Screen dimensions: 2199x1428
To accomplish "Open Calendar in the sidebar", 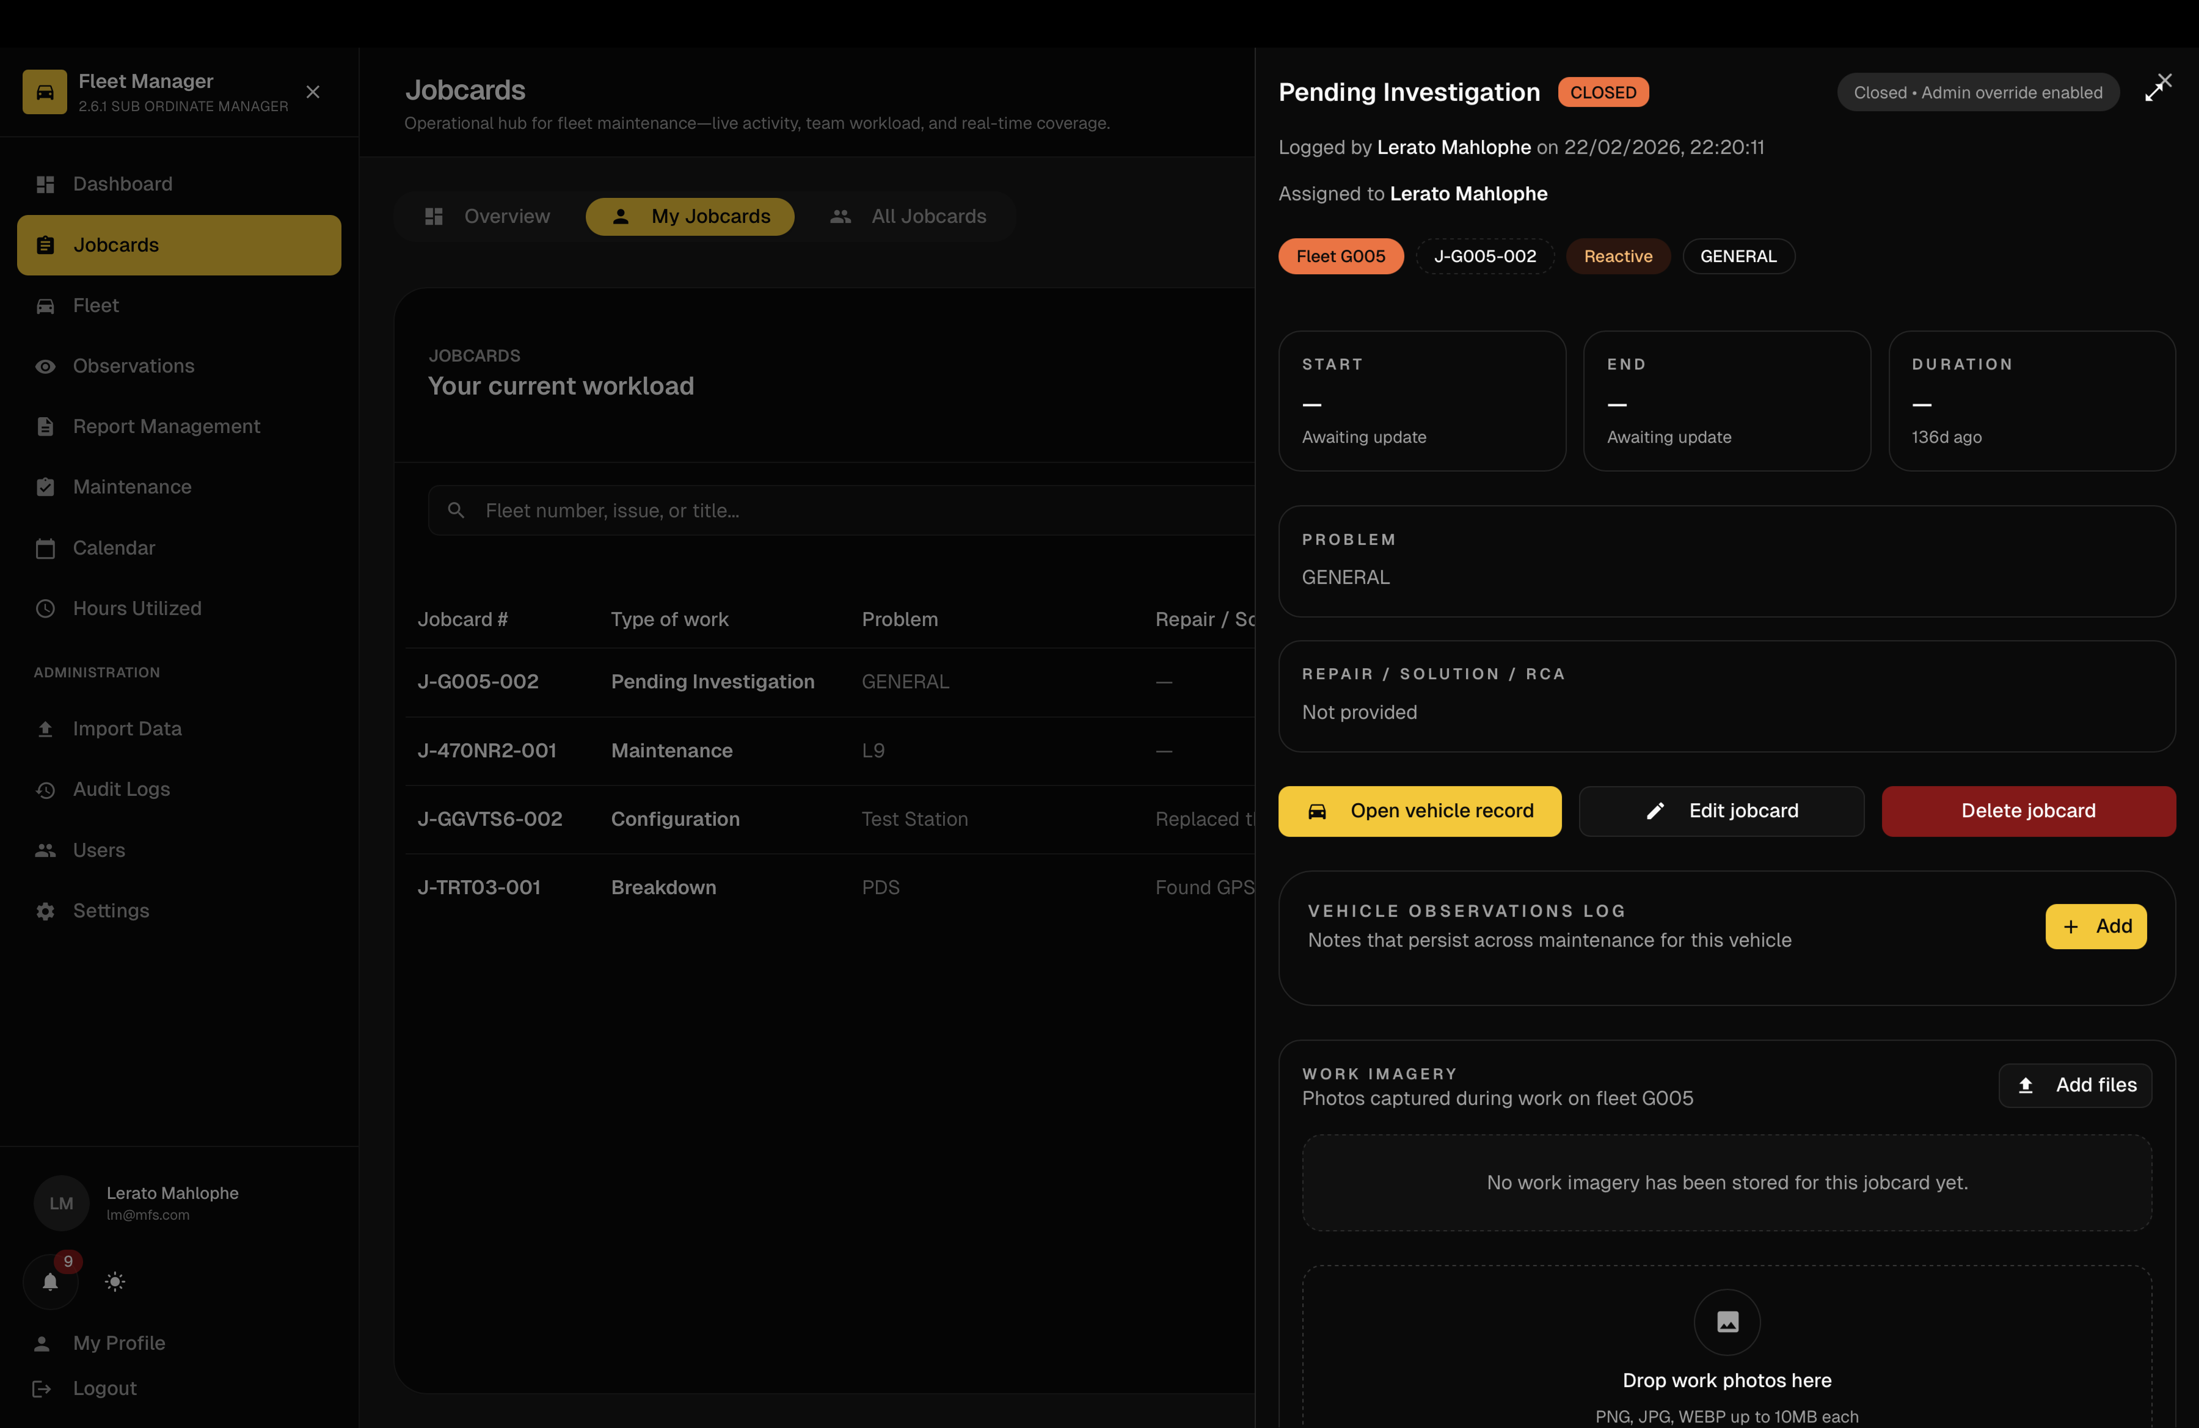I will tap(179, 548).
